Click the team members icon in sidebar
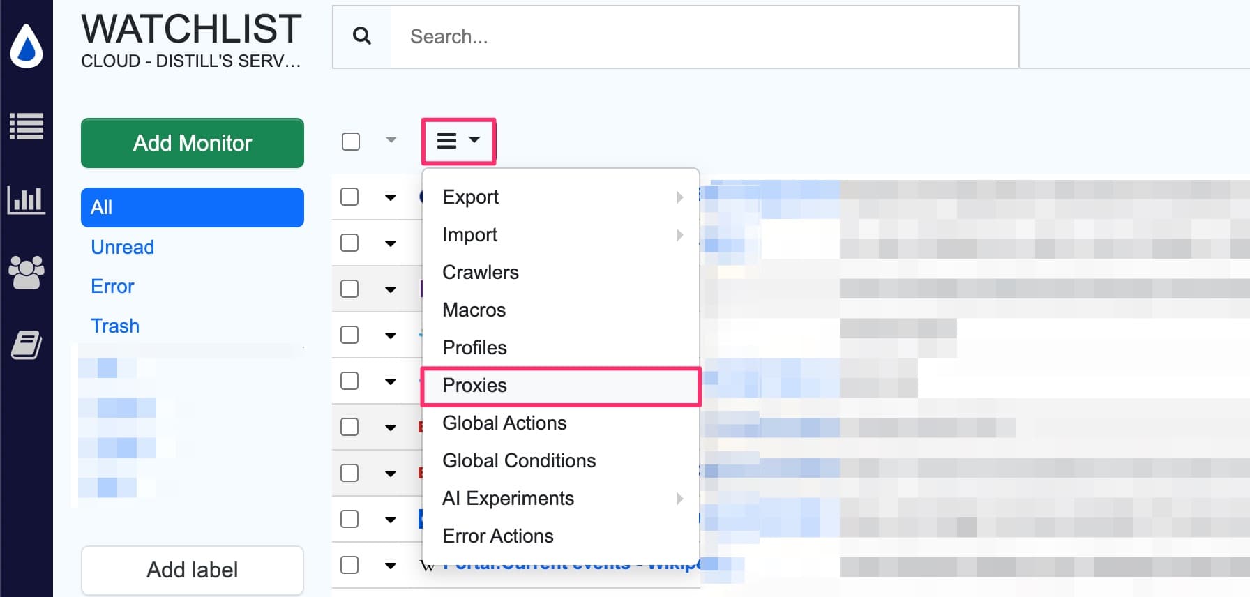Viewport: 1250px width, 597px height. coord(27,273)
